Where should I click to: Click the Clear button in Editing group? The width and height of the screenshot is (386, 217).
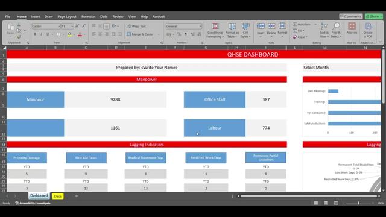(300, 37)
